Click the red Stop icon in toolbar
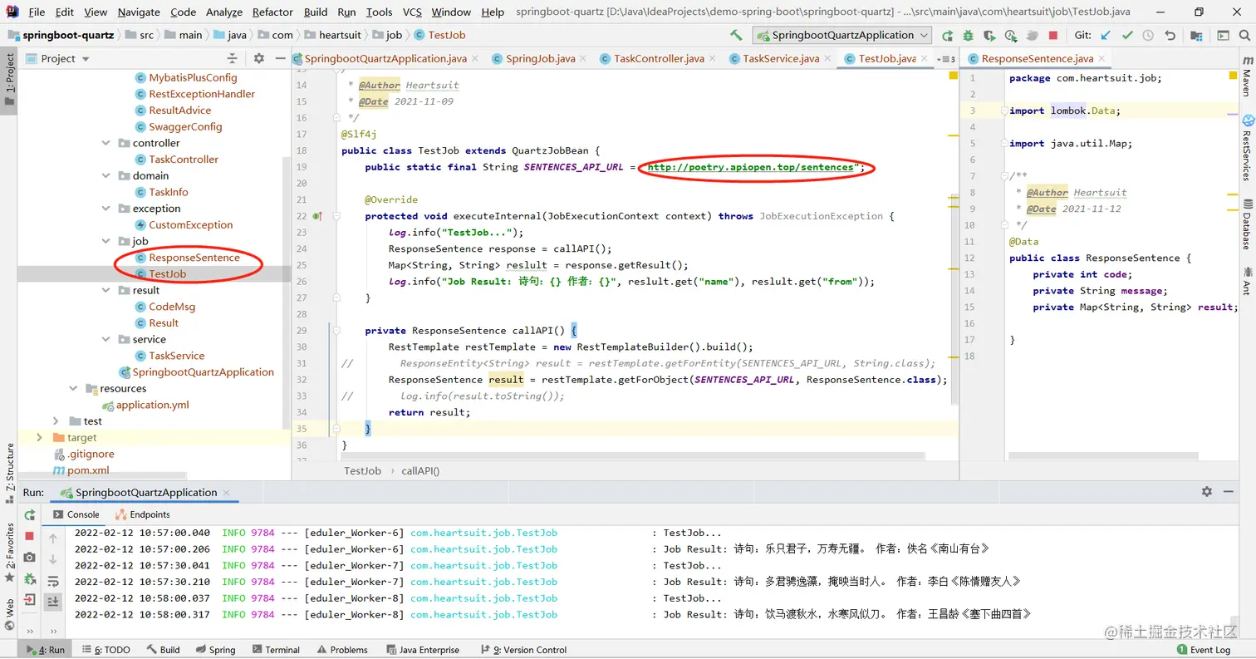 point(1053,35)
